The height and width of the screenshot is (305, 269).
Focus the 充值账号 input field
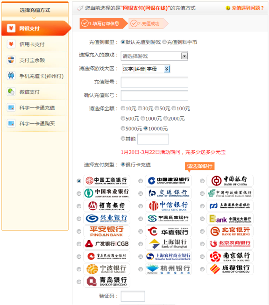[155, 82]
